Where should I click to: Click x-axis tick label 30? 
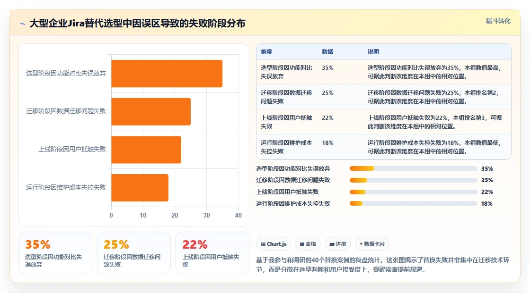pos(206,216)
